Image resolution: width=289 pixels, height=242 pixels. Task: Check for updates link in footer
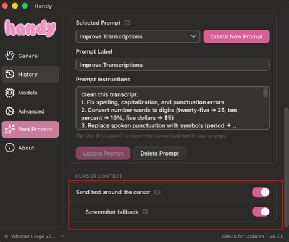(x=243, y=236)
